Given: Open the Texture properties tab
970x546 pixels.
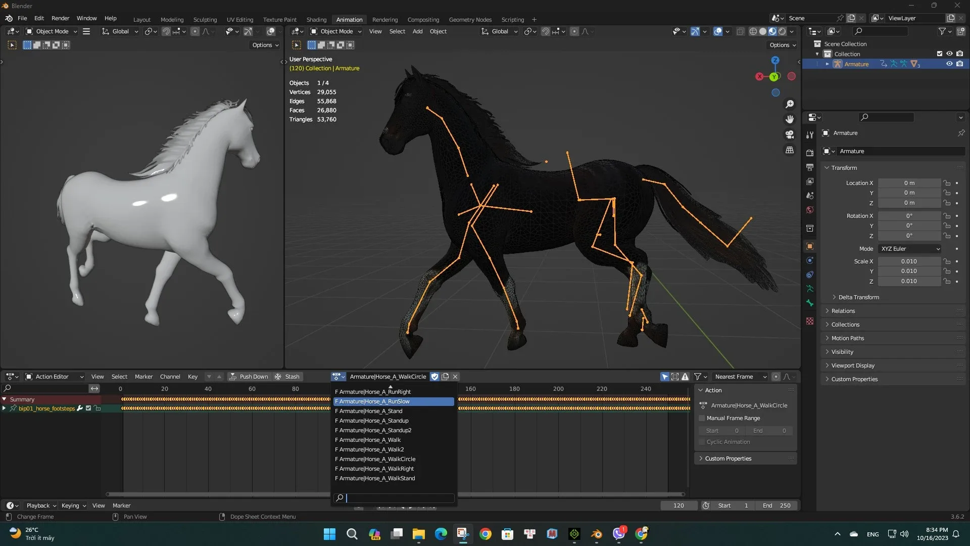Looking at the screenshot, I should coord(810,321).
